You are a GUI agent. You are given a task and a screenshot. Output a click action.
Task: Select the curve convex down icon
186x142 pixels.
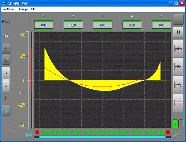tap(178, 48)
